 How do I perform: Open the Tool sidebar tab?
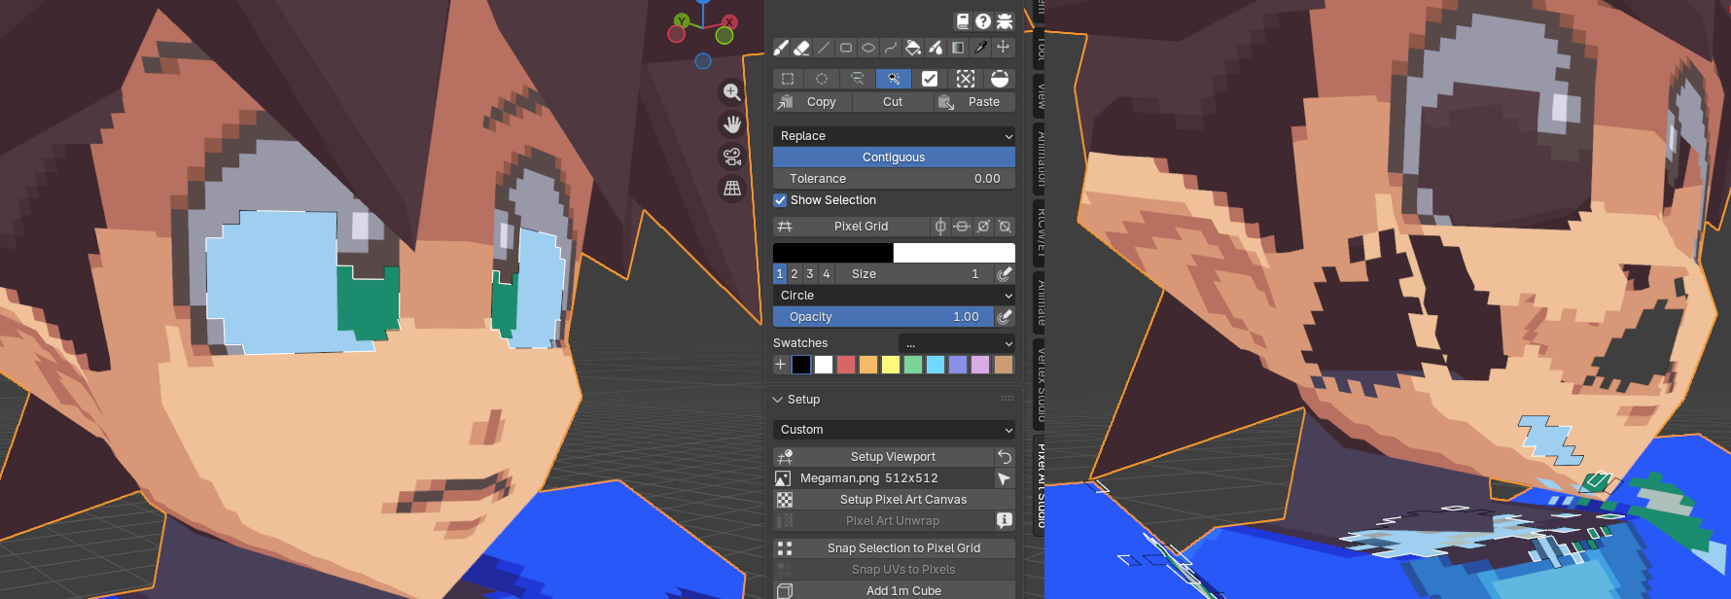(1040, 47)
